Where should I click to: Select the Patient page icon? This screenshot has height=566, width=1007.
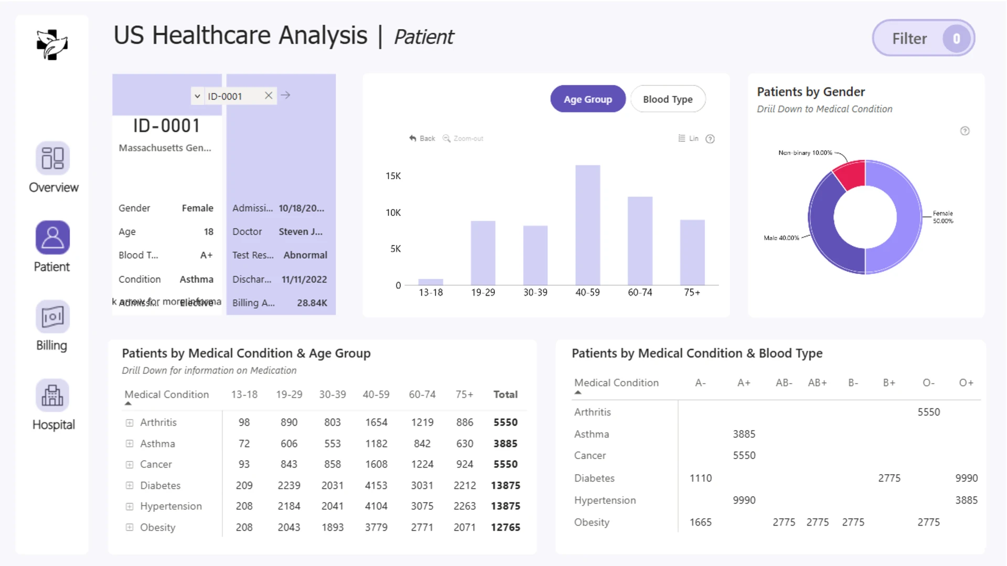[52, 237]
